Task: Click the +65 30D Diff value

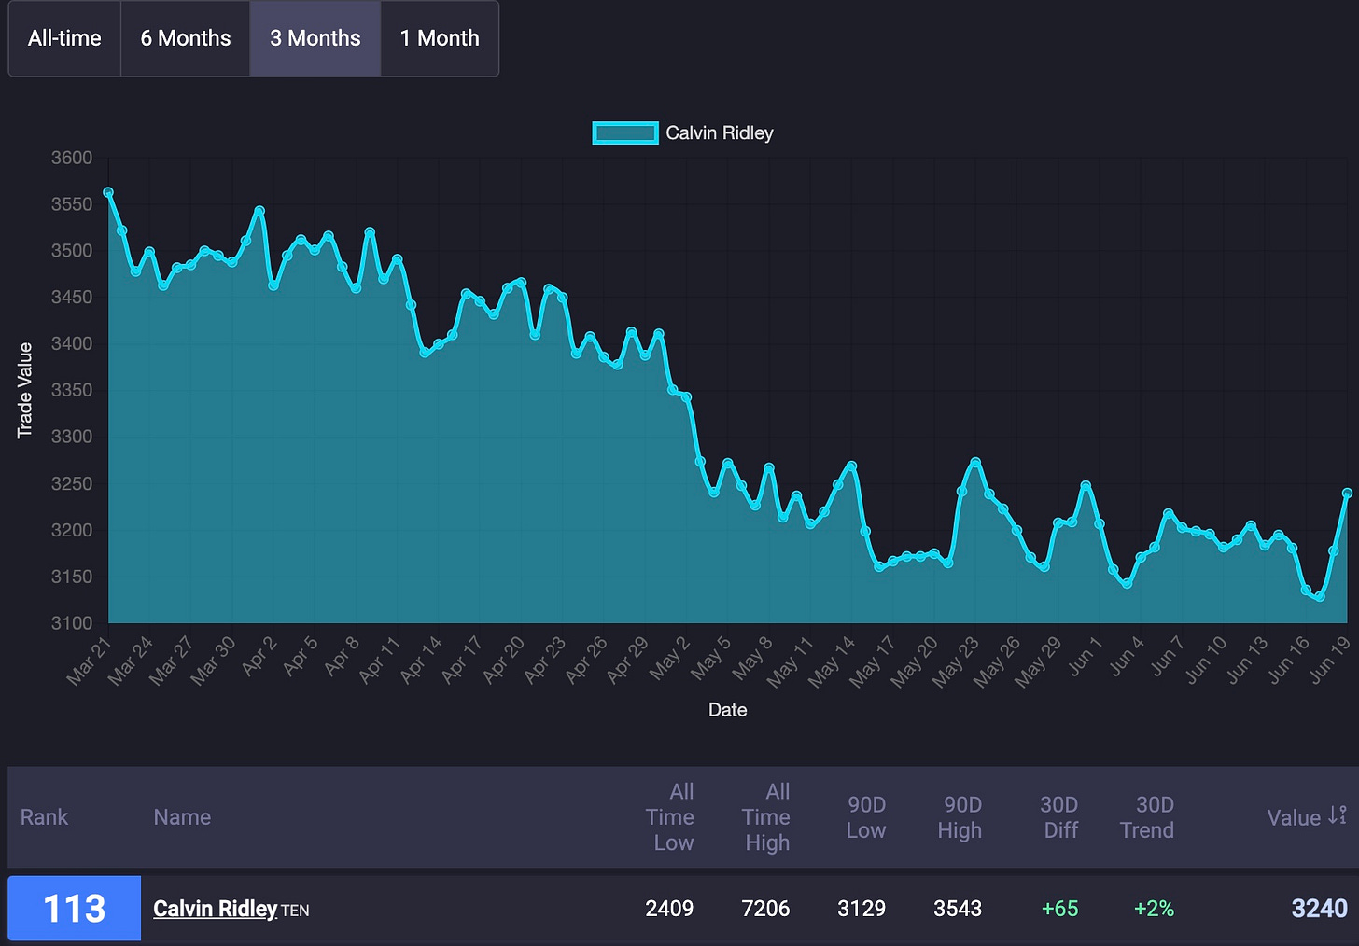Action: (x=1059, y=909)
